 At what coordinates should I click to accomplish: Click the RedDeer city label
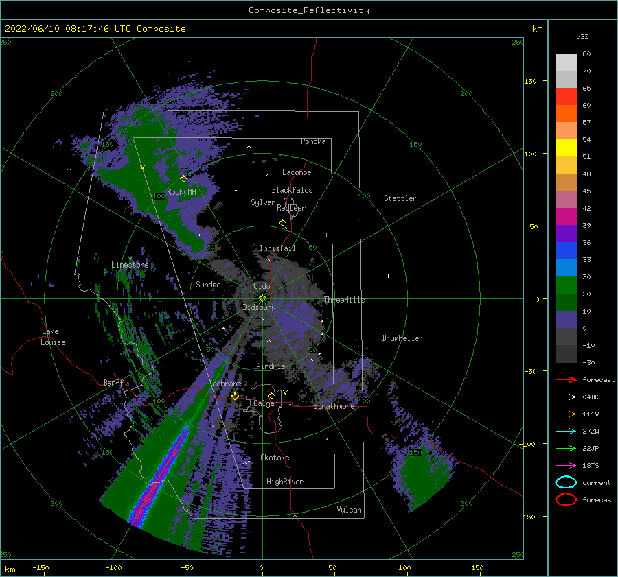(291, 208)
